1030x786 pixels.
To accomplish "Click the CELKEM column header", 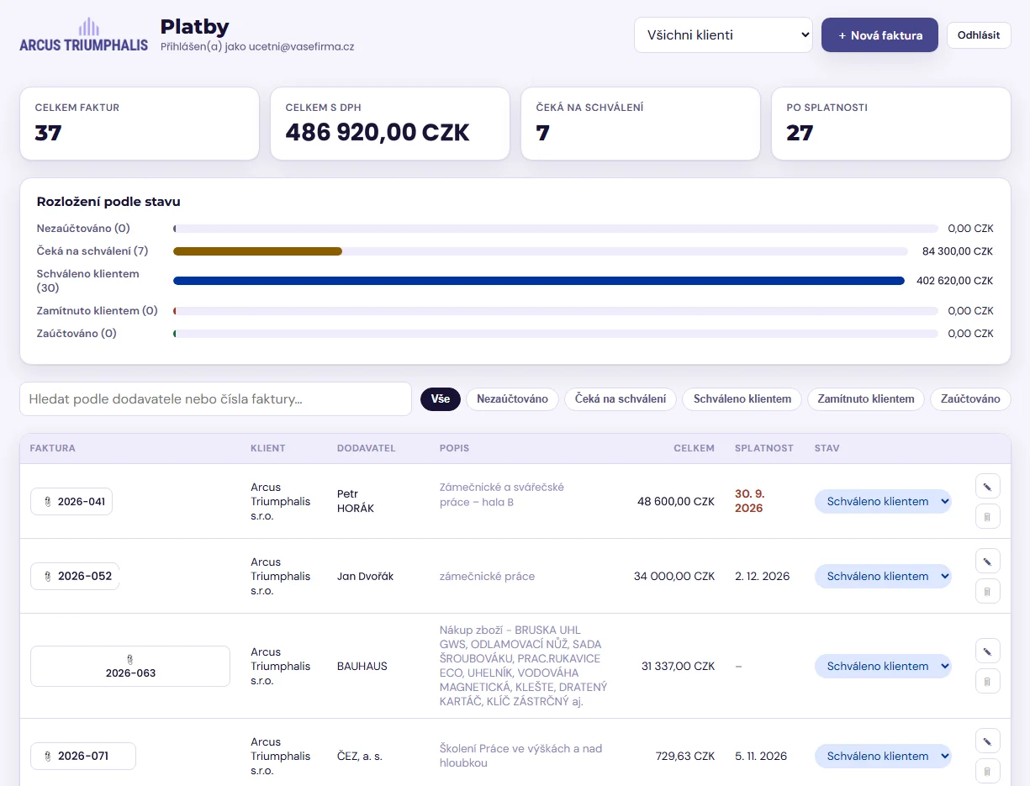I will [x=694, y=449].
